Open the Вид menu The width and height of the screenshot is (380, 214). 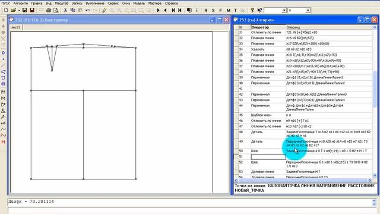tap(49, 4)
